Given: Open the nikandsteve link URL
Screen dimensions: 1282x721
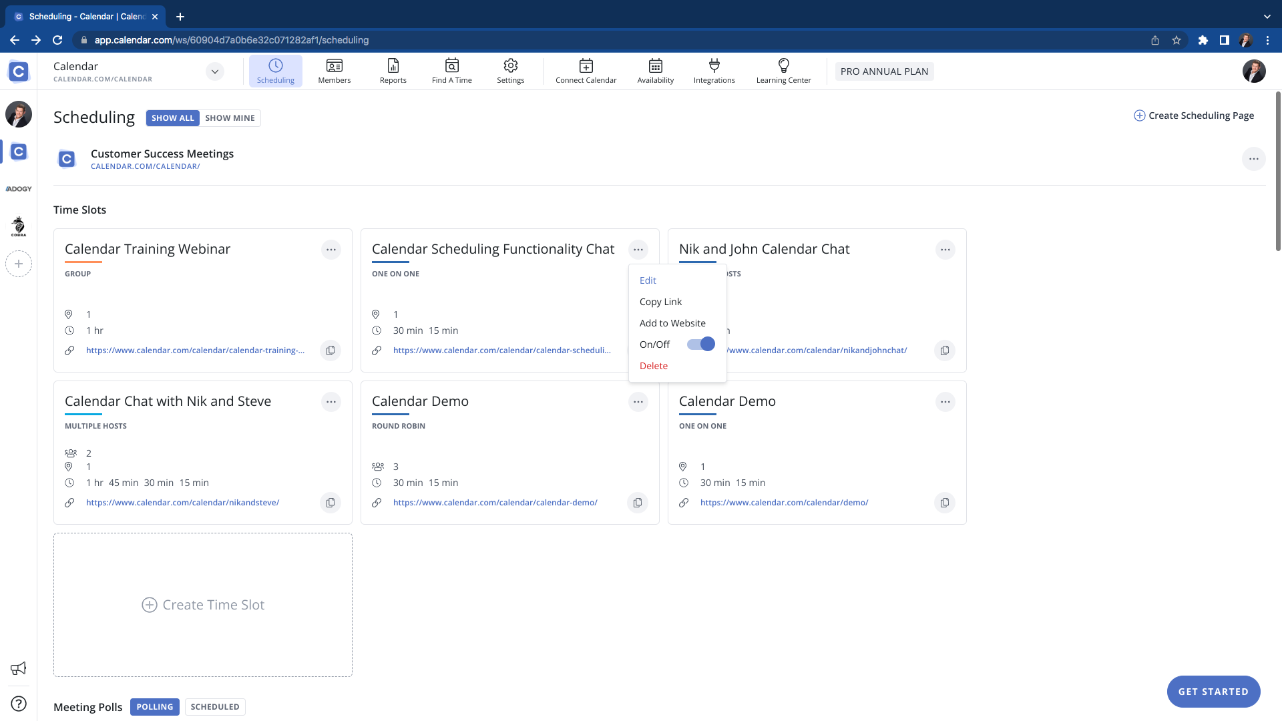Looking at the screenshot, I should (182, 503).
